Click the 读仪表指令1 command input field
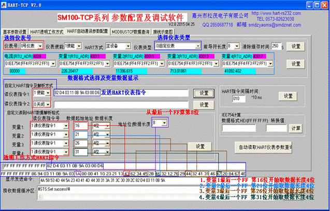Viewport: 330px width, 211px height. point(121,93)
